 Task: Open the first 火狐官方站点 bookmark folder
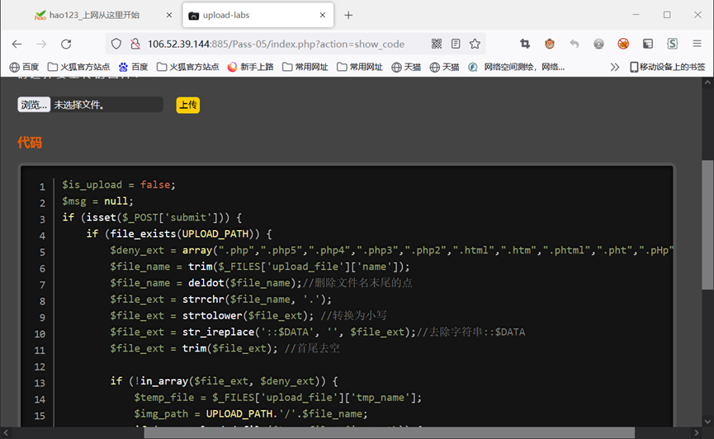(78, 67)
